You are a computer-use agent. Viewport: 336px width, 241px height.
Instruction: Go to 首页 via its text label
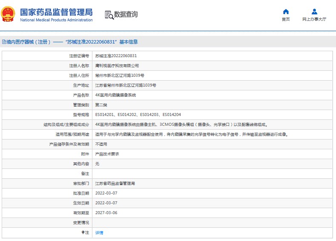click(286, 20)
